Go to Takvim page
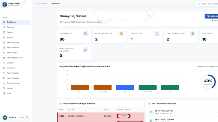The image size is (218, 122). [16, 32]
